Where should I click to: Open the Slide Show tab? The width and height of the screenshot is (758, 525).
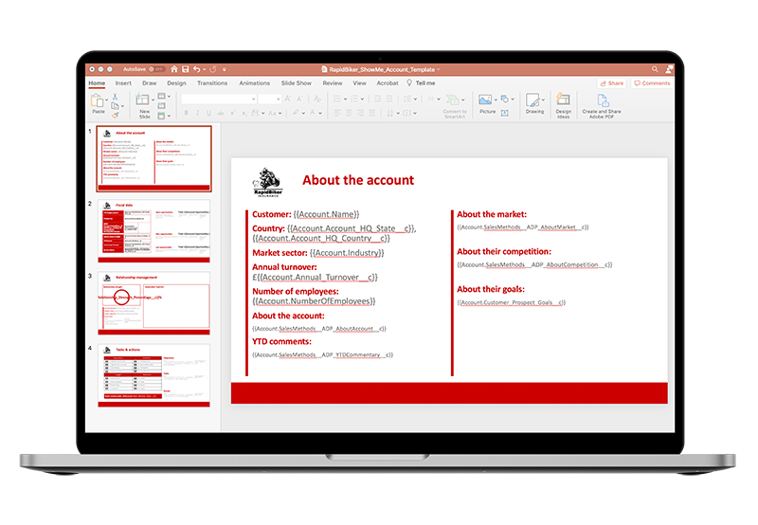tap(297, 83)
